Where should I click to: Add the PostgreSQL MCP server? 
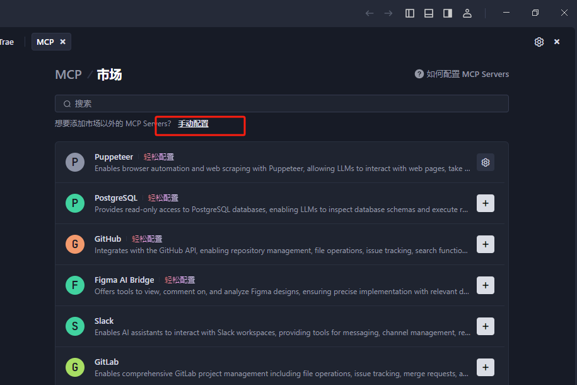click(485, 203)
